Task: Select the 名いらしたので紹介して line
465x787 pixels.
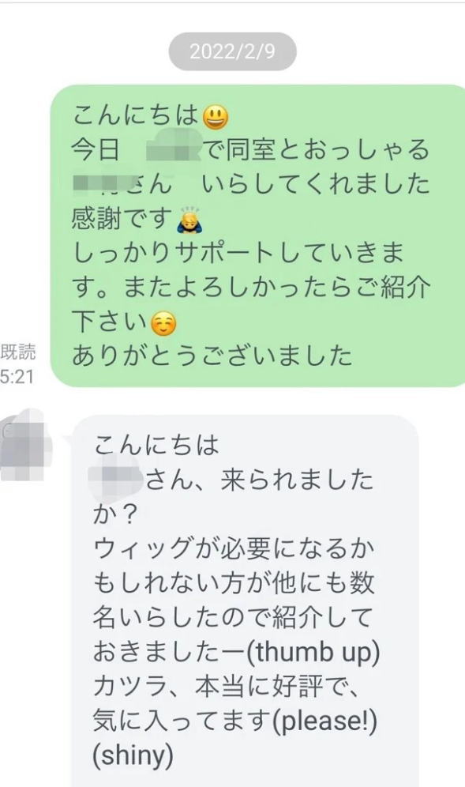Action: [232, 617]
